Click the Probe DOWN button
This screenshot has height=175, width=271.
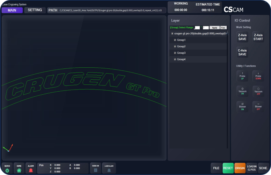click(x=258, y=76)
